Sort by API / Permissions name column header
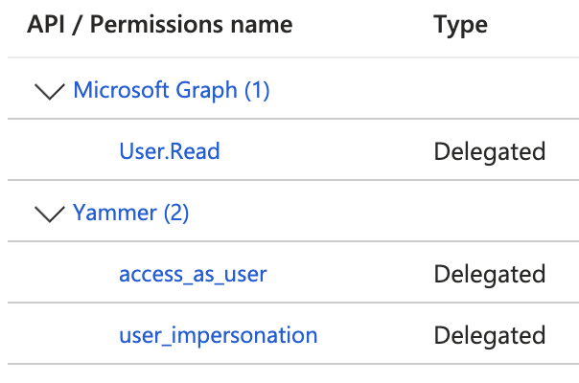Image resolution: width=579 pixels, height=383 pixels. [160, 25]
